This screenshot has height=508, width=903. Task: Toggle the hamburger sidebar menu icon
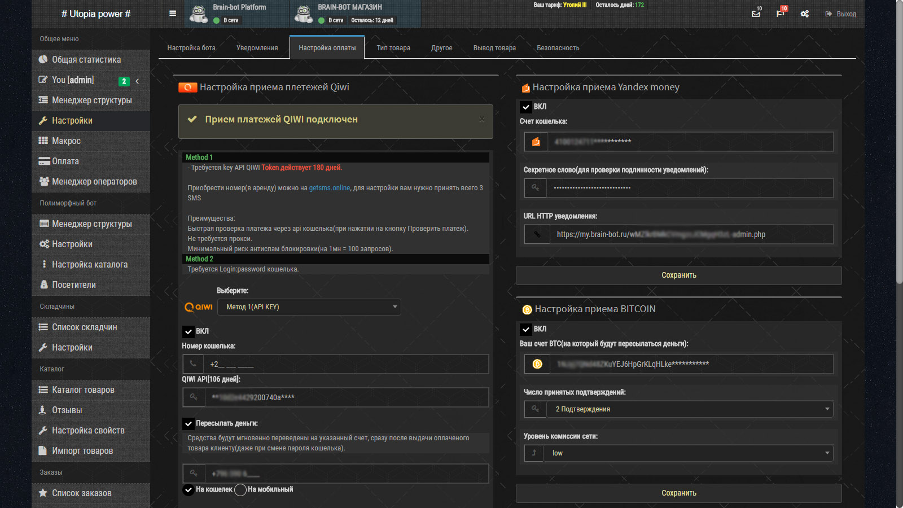click(x=173, y=14)
